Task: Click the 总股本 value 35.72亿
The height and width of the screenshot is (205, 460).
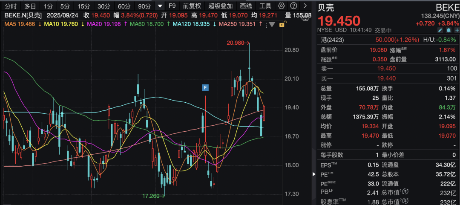Action: (x=446, y=174)
